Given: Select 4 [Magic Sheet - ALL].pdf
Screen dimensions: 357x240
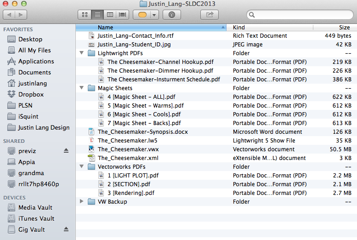Looking at the screenshot, I should pyautogui.click(x=142, y=97).
